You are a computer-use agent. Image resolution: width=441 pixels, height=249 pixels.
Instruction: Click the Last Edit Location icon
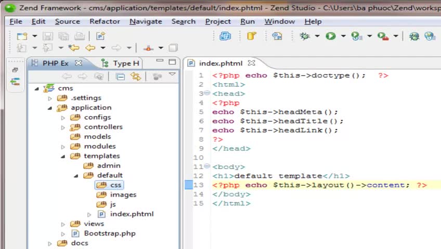[x=74, y=48]
